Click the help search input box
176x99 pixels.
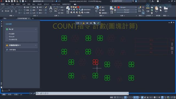click(122, 1)
